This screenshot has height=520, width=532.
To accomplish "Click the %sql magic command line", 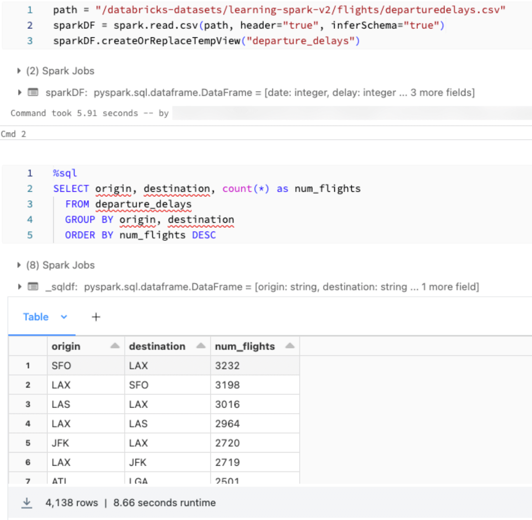I will tap(65, 173).
